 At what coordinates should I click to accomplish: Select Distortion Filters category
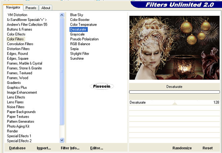point(18,49)
